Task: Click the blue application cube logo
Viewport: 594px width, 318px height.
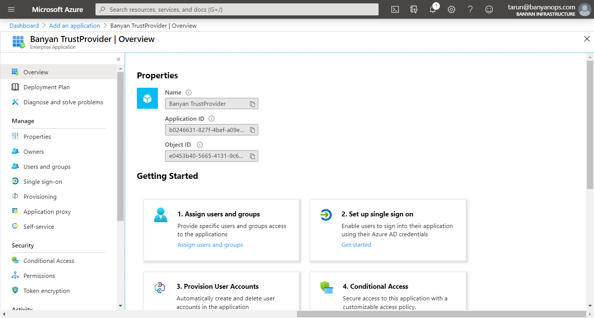Action: point(147,98)
